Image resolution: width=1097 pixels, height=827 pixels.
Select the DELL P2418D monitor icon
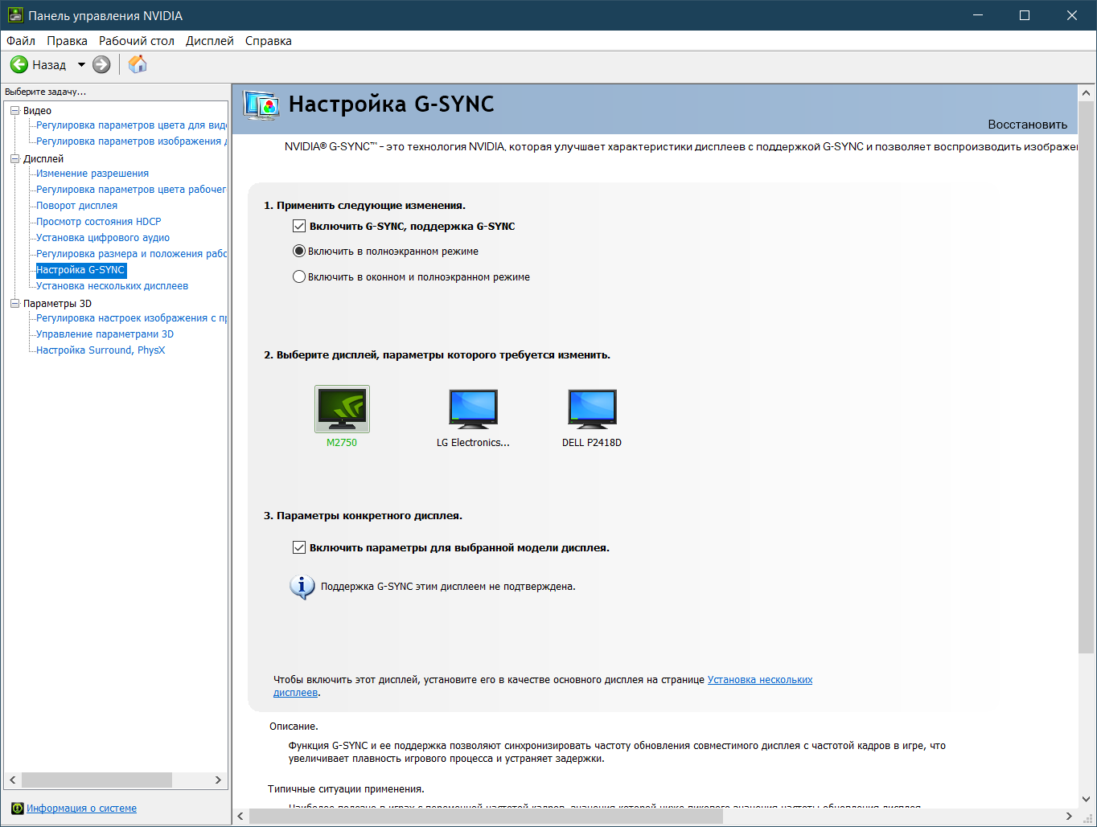[592, 409]
